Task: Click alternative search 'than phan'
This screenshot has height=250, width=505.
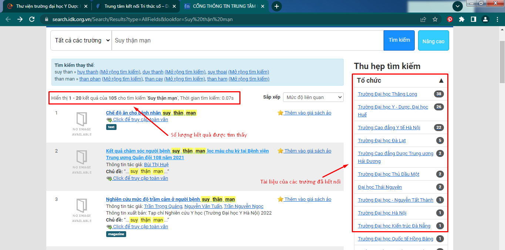Action: (90, 79)
